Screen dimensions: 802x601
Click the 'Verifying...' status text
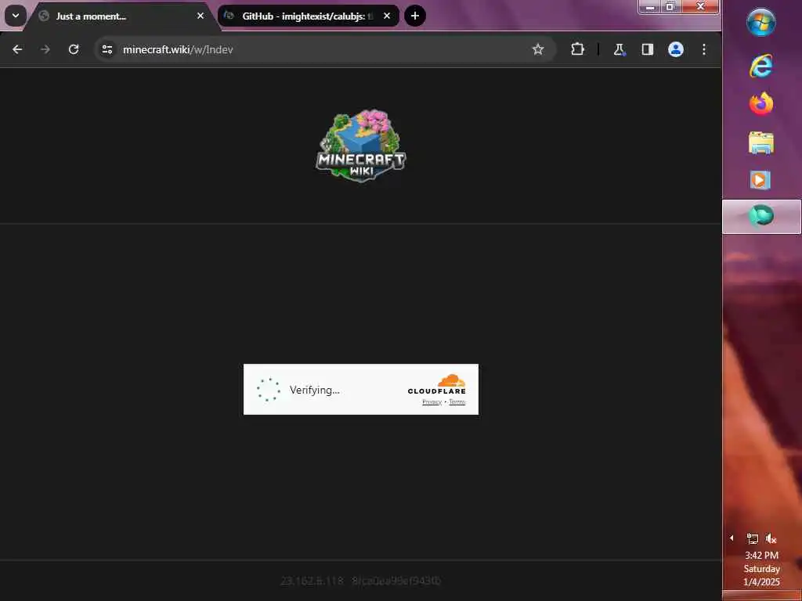[x=315, y=390]
